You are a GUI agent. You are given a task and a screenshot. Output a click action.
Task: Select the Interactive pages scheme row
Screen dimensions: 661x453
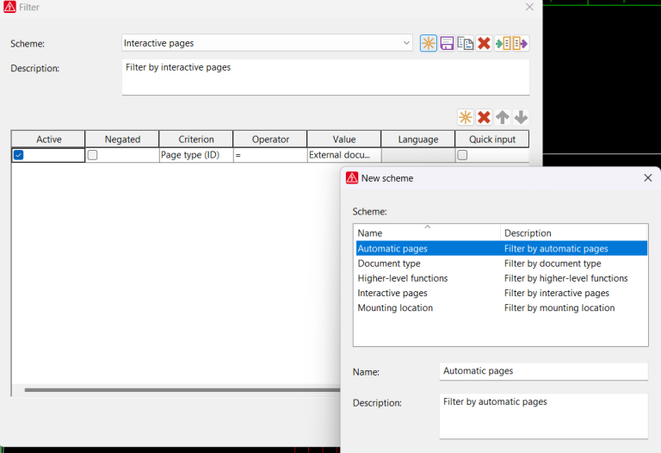pyautogui.click(x=502, y=293)
